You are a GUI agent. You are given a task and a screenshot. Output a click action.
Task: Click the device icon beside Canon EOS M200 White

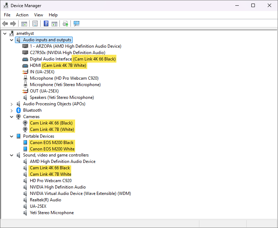[25, 149]
